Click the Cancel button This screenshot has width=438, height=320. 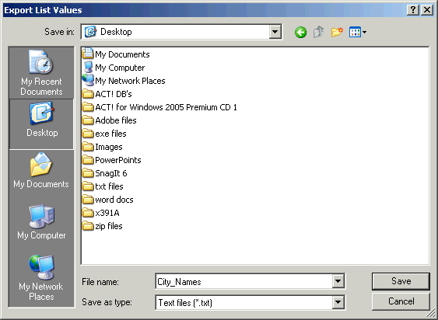click(401, 301)
